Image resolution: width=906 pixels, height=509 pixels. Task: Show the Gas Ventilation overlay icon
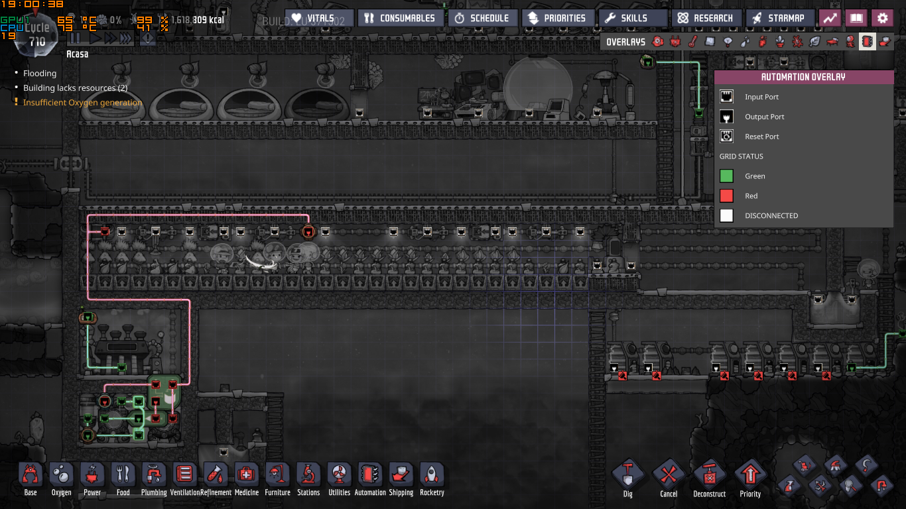pos(762,42)
